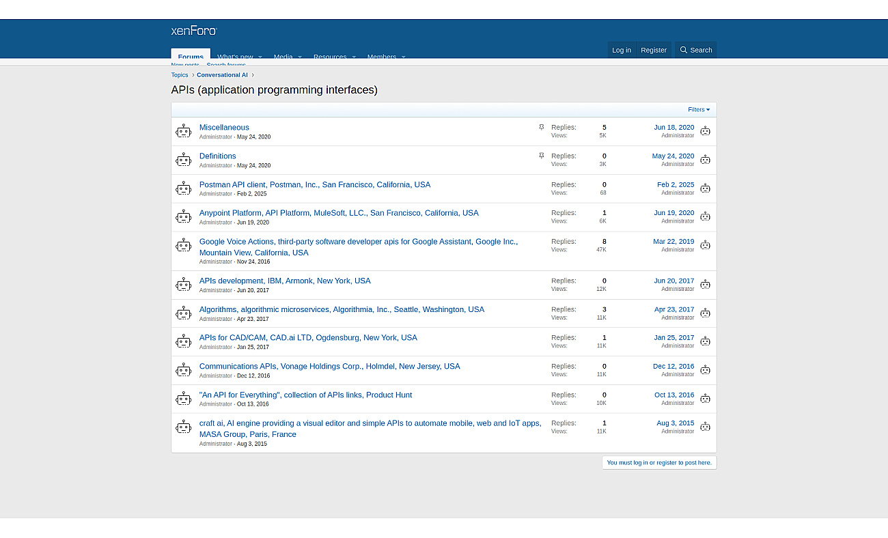The image size is (888, 538).
Task: Click Oct 13, 2016 last post date
Action: [x=674, y=395]
